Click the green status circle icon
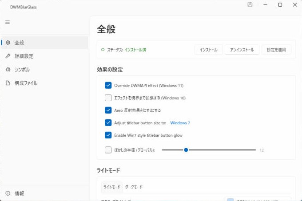Image resolution: width=302 pixels, height=201 pixels. (x=103, y=50)
